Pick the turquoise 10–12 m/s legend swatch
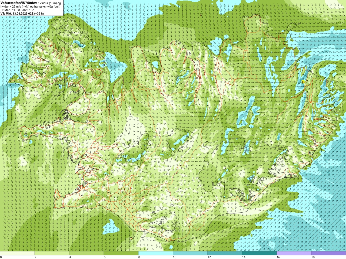This screenshot has width=346, height=259. click(x=190, y=253)
